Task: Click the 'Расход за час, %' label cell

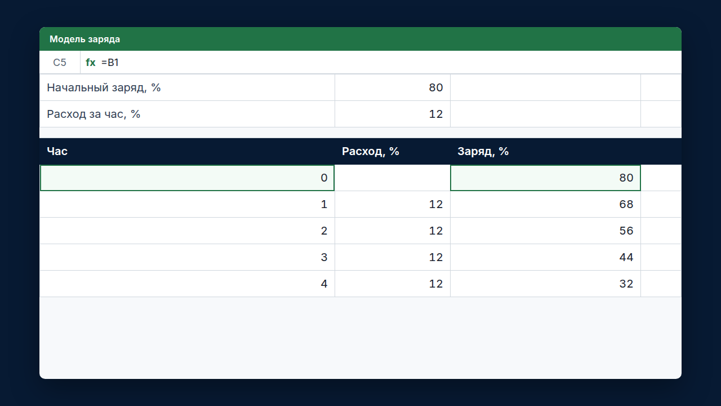Action: coord(188,114)
